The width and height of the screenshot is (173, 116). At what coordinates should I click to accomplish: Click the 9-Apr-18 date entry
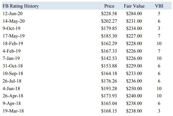[x=12, y=103]
